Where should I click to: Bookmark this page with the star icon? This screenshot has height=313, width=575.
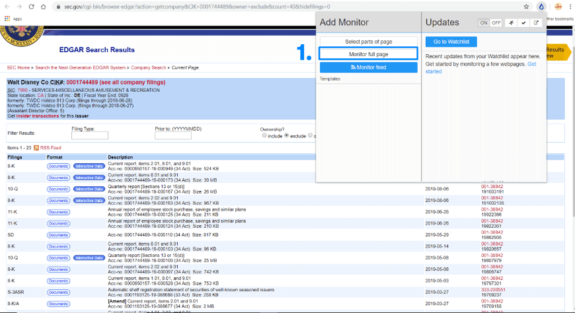[x=527, y=7]
